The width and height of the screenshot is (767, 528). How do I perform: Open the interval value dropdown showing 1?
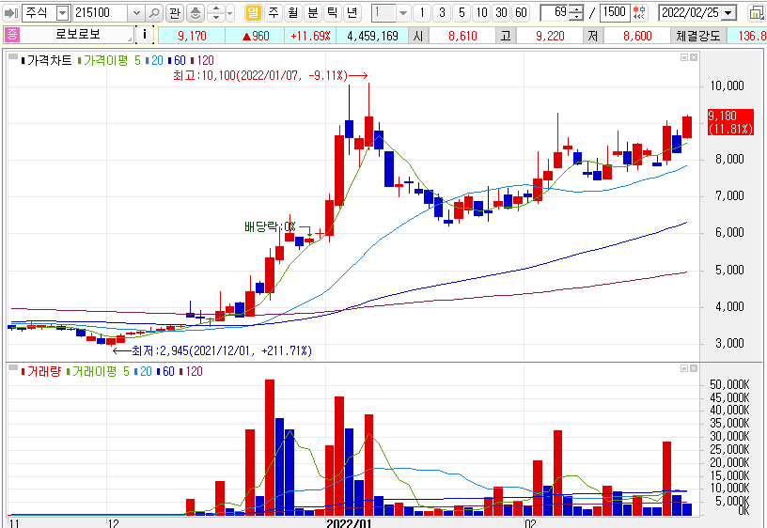pyautogui.click(x=403, y=13)
